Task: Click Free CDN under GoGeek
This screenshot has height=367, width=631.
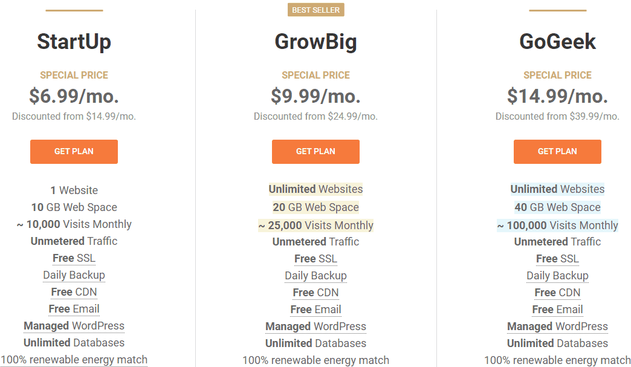Action: 557,293
